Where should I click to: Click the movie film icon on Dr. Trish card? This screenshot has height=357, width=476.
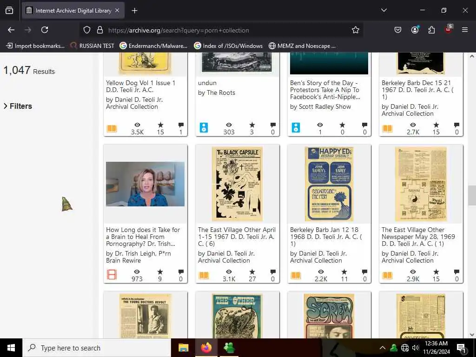tap(112, 275)
